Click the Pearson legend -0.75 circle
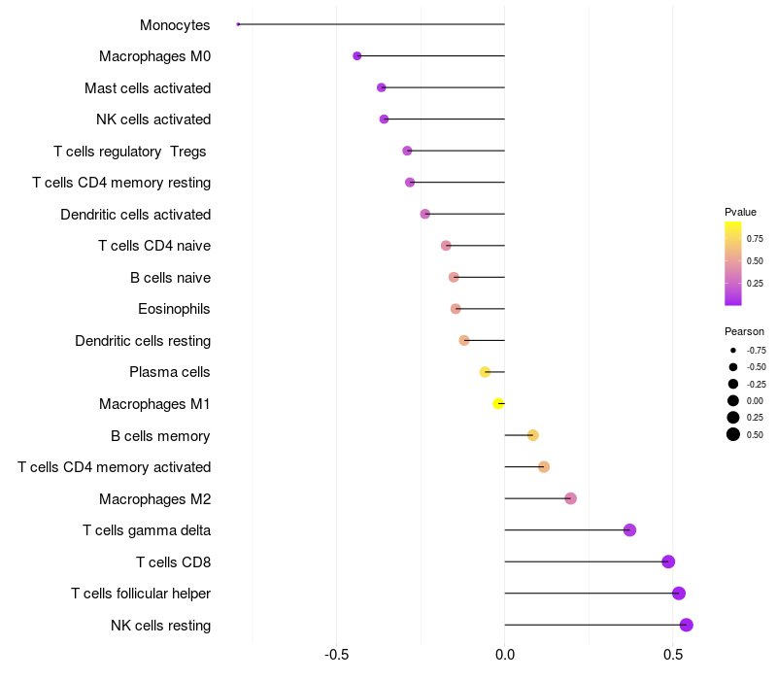 (733, 351)
